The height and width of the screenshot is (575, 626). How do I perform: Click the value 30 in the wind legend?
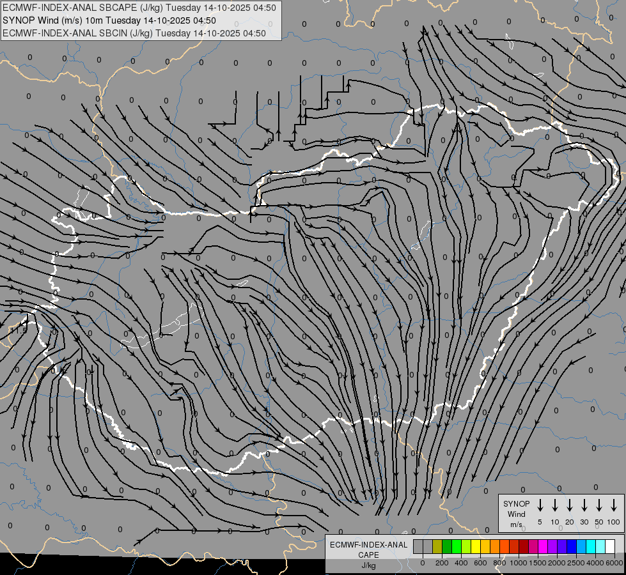tap(584, 522)
